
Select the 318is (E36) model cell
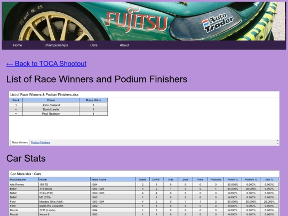click(65, 193)
